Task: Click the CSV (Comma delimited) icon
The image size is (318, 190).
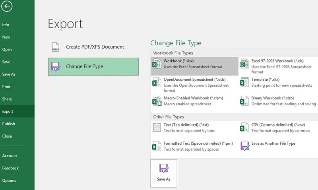Action: [244, 128]
